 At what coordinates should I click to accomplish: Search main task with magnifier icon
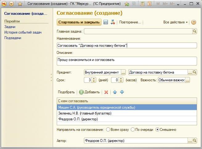pos(195,31)
